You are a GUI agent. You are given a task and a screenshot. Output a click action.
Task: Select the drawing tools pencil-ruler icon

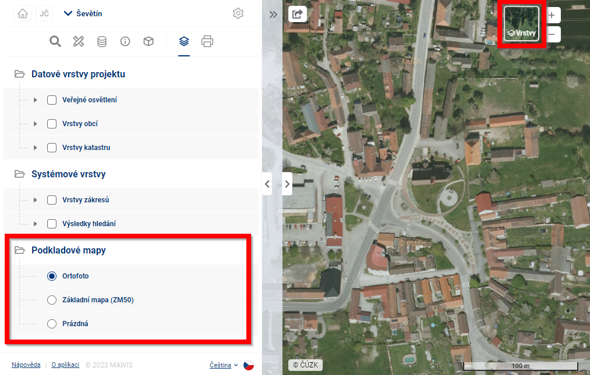coord(79,41)
